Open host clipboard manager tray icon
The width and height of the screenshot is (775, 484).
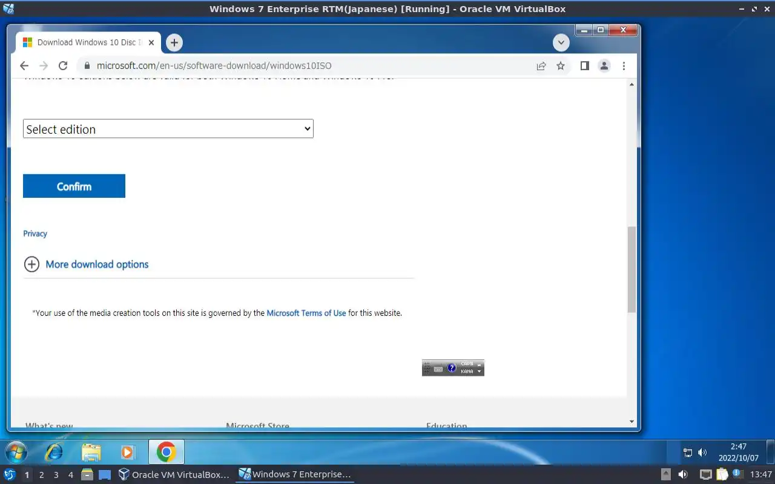(722, 475)
